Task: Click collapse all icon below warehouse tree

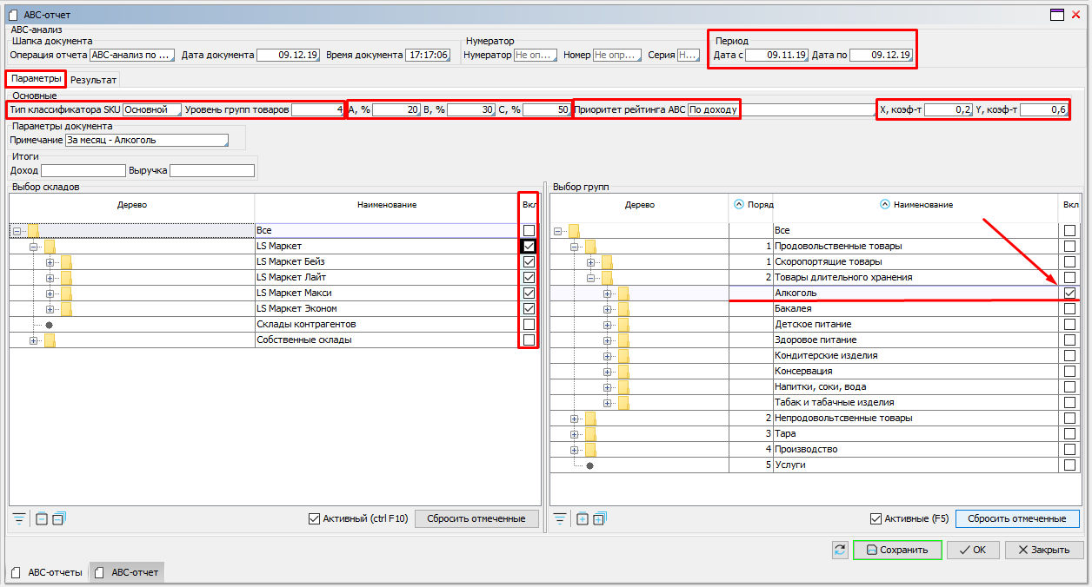Action: [x=58, y=519]
